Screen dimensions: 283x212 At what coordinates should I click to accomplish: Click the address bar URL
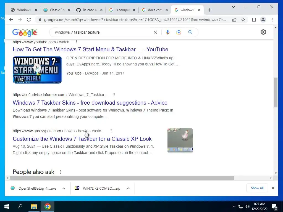[135, 20]
